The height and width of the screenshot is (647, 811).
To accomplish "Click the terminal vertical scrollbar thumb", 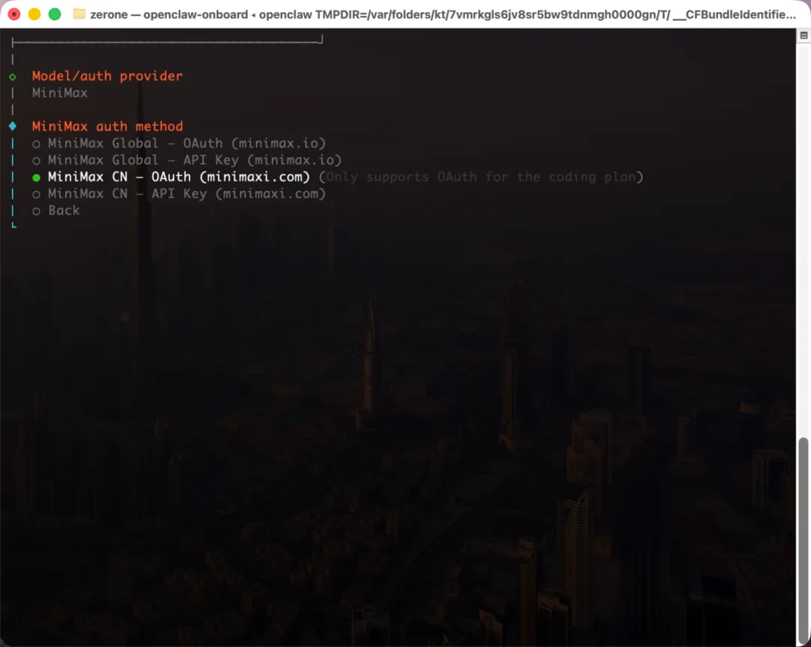I will point(803,540).
